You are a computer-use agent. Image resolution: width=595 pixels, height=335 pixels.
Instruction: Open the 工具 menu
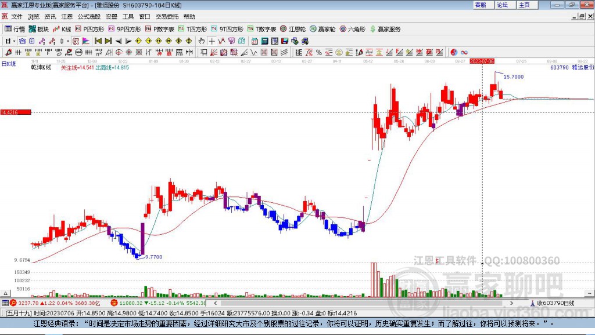click(128, 16)
